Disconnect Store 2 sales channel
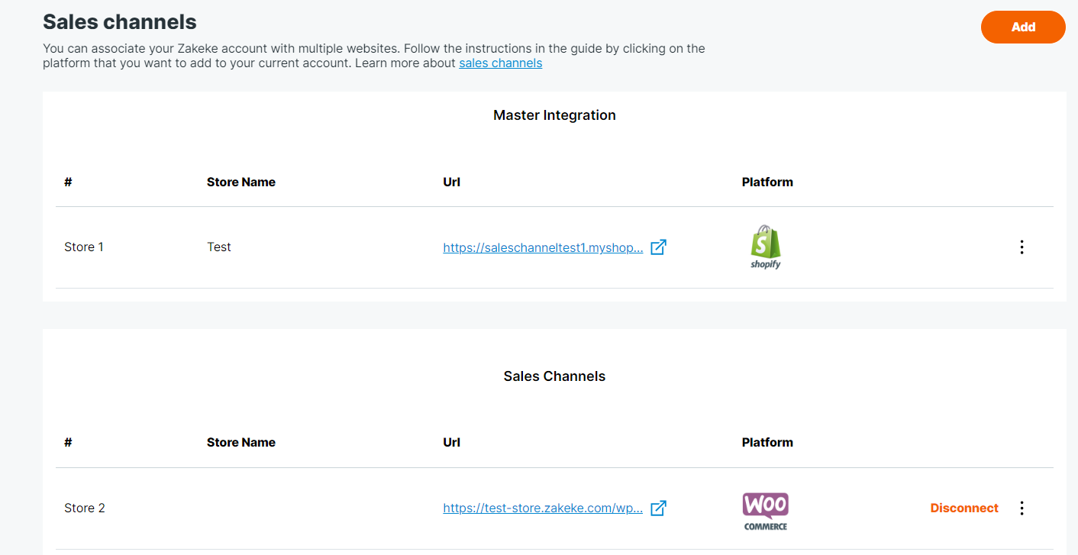 pos(964,508)
